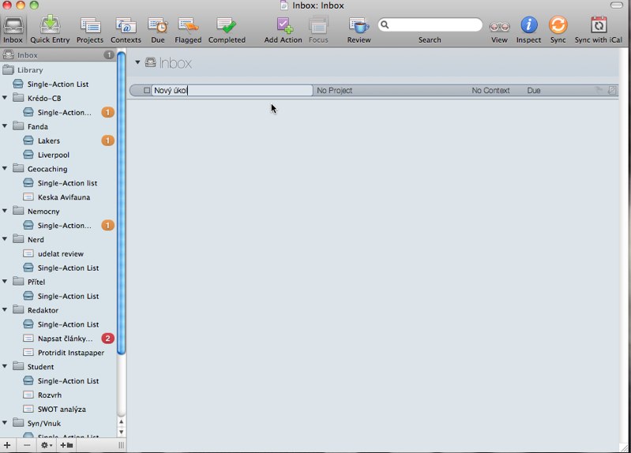The height and width of the screenshot is (453, 631).
Task: Switch to Projects view
Action: [90, 30]
